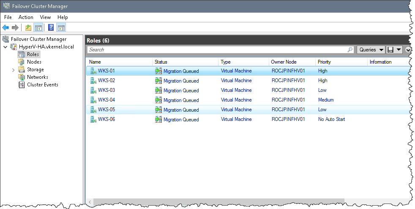The height and width of the screenshot is (209, 415).
Task: Select Cluster Events in the tree
Action: coord(43,85)
